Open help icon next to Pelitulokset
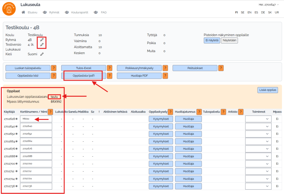The image size is (284, 194). [221, 68]
